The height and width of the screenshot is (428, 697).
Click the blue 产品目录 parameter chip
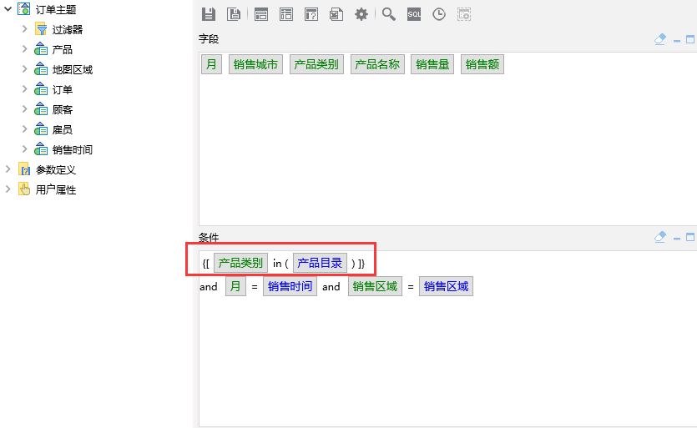pyautogui.click(x=320, y=263)
